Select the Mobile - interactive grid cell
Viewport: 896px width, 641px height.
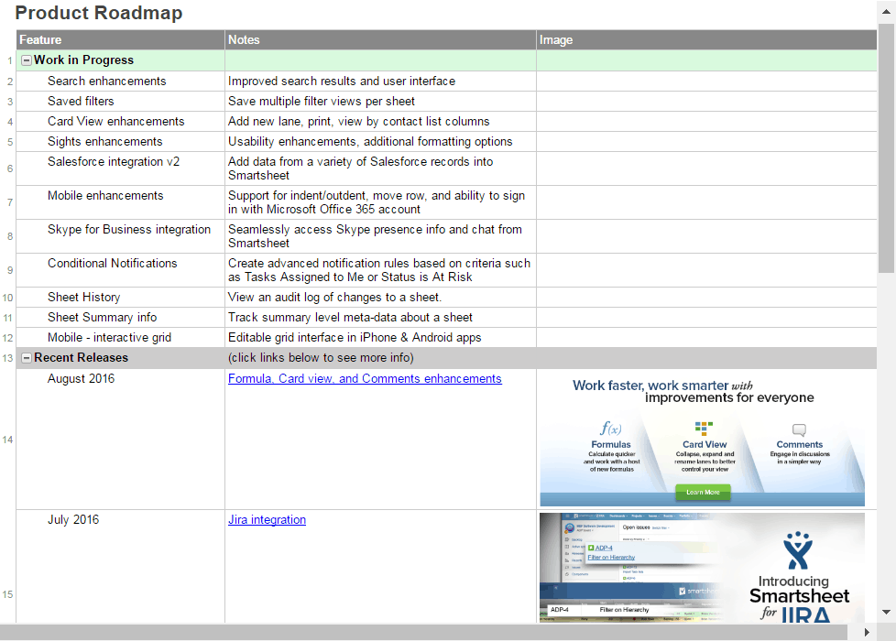click(x=121, y=337)
